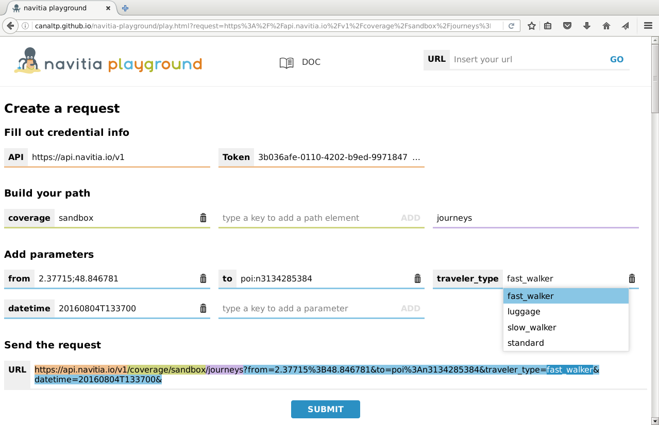Open the Pocket icon in toolbar
The width and height of the screenshot is (659, 425).
coord(567,26)
